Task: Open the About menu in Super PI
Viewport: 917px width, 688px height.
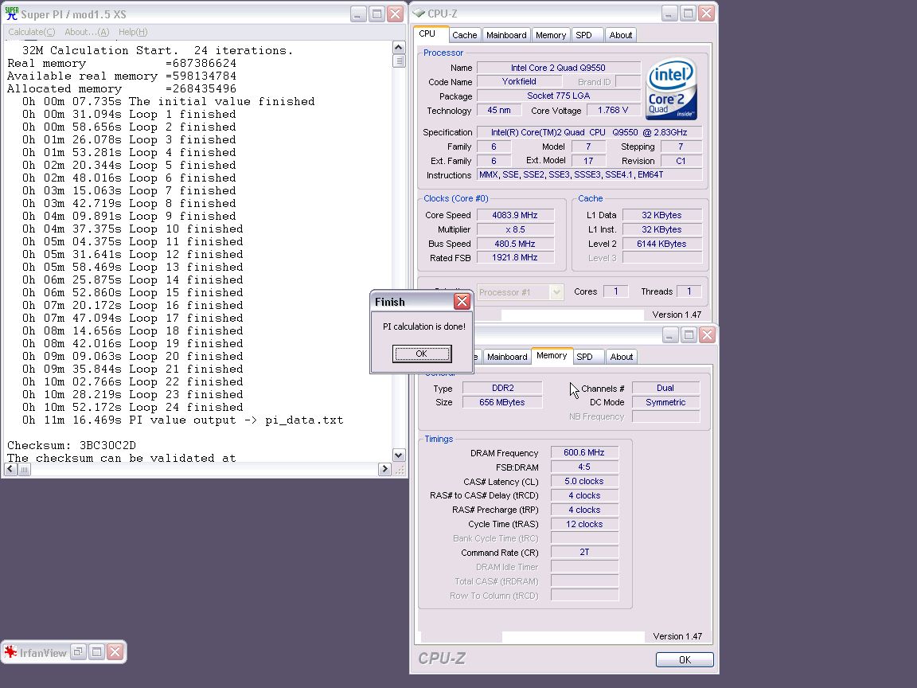Action: click(87, 32)
